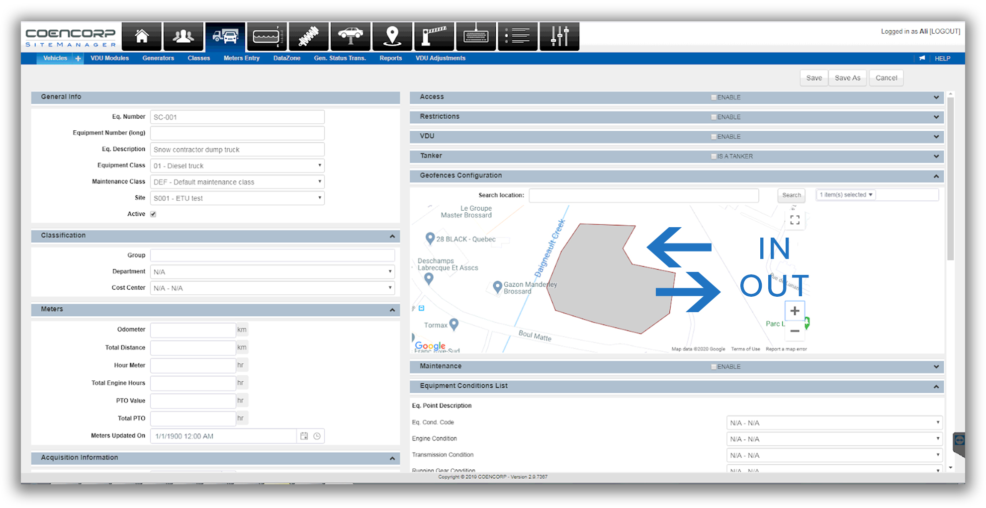Open Google Maps Terms of Use link

tap(745, 349)
